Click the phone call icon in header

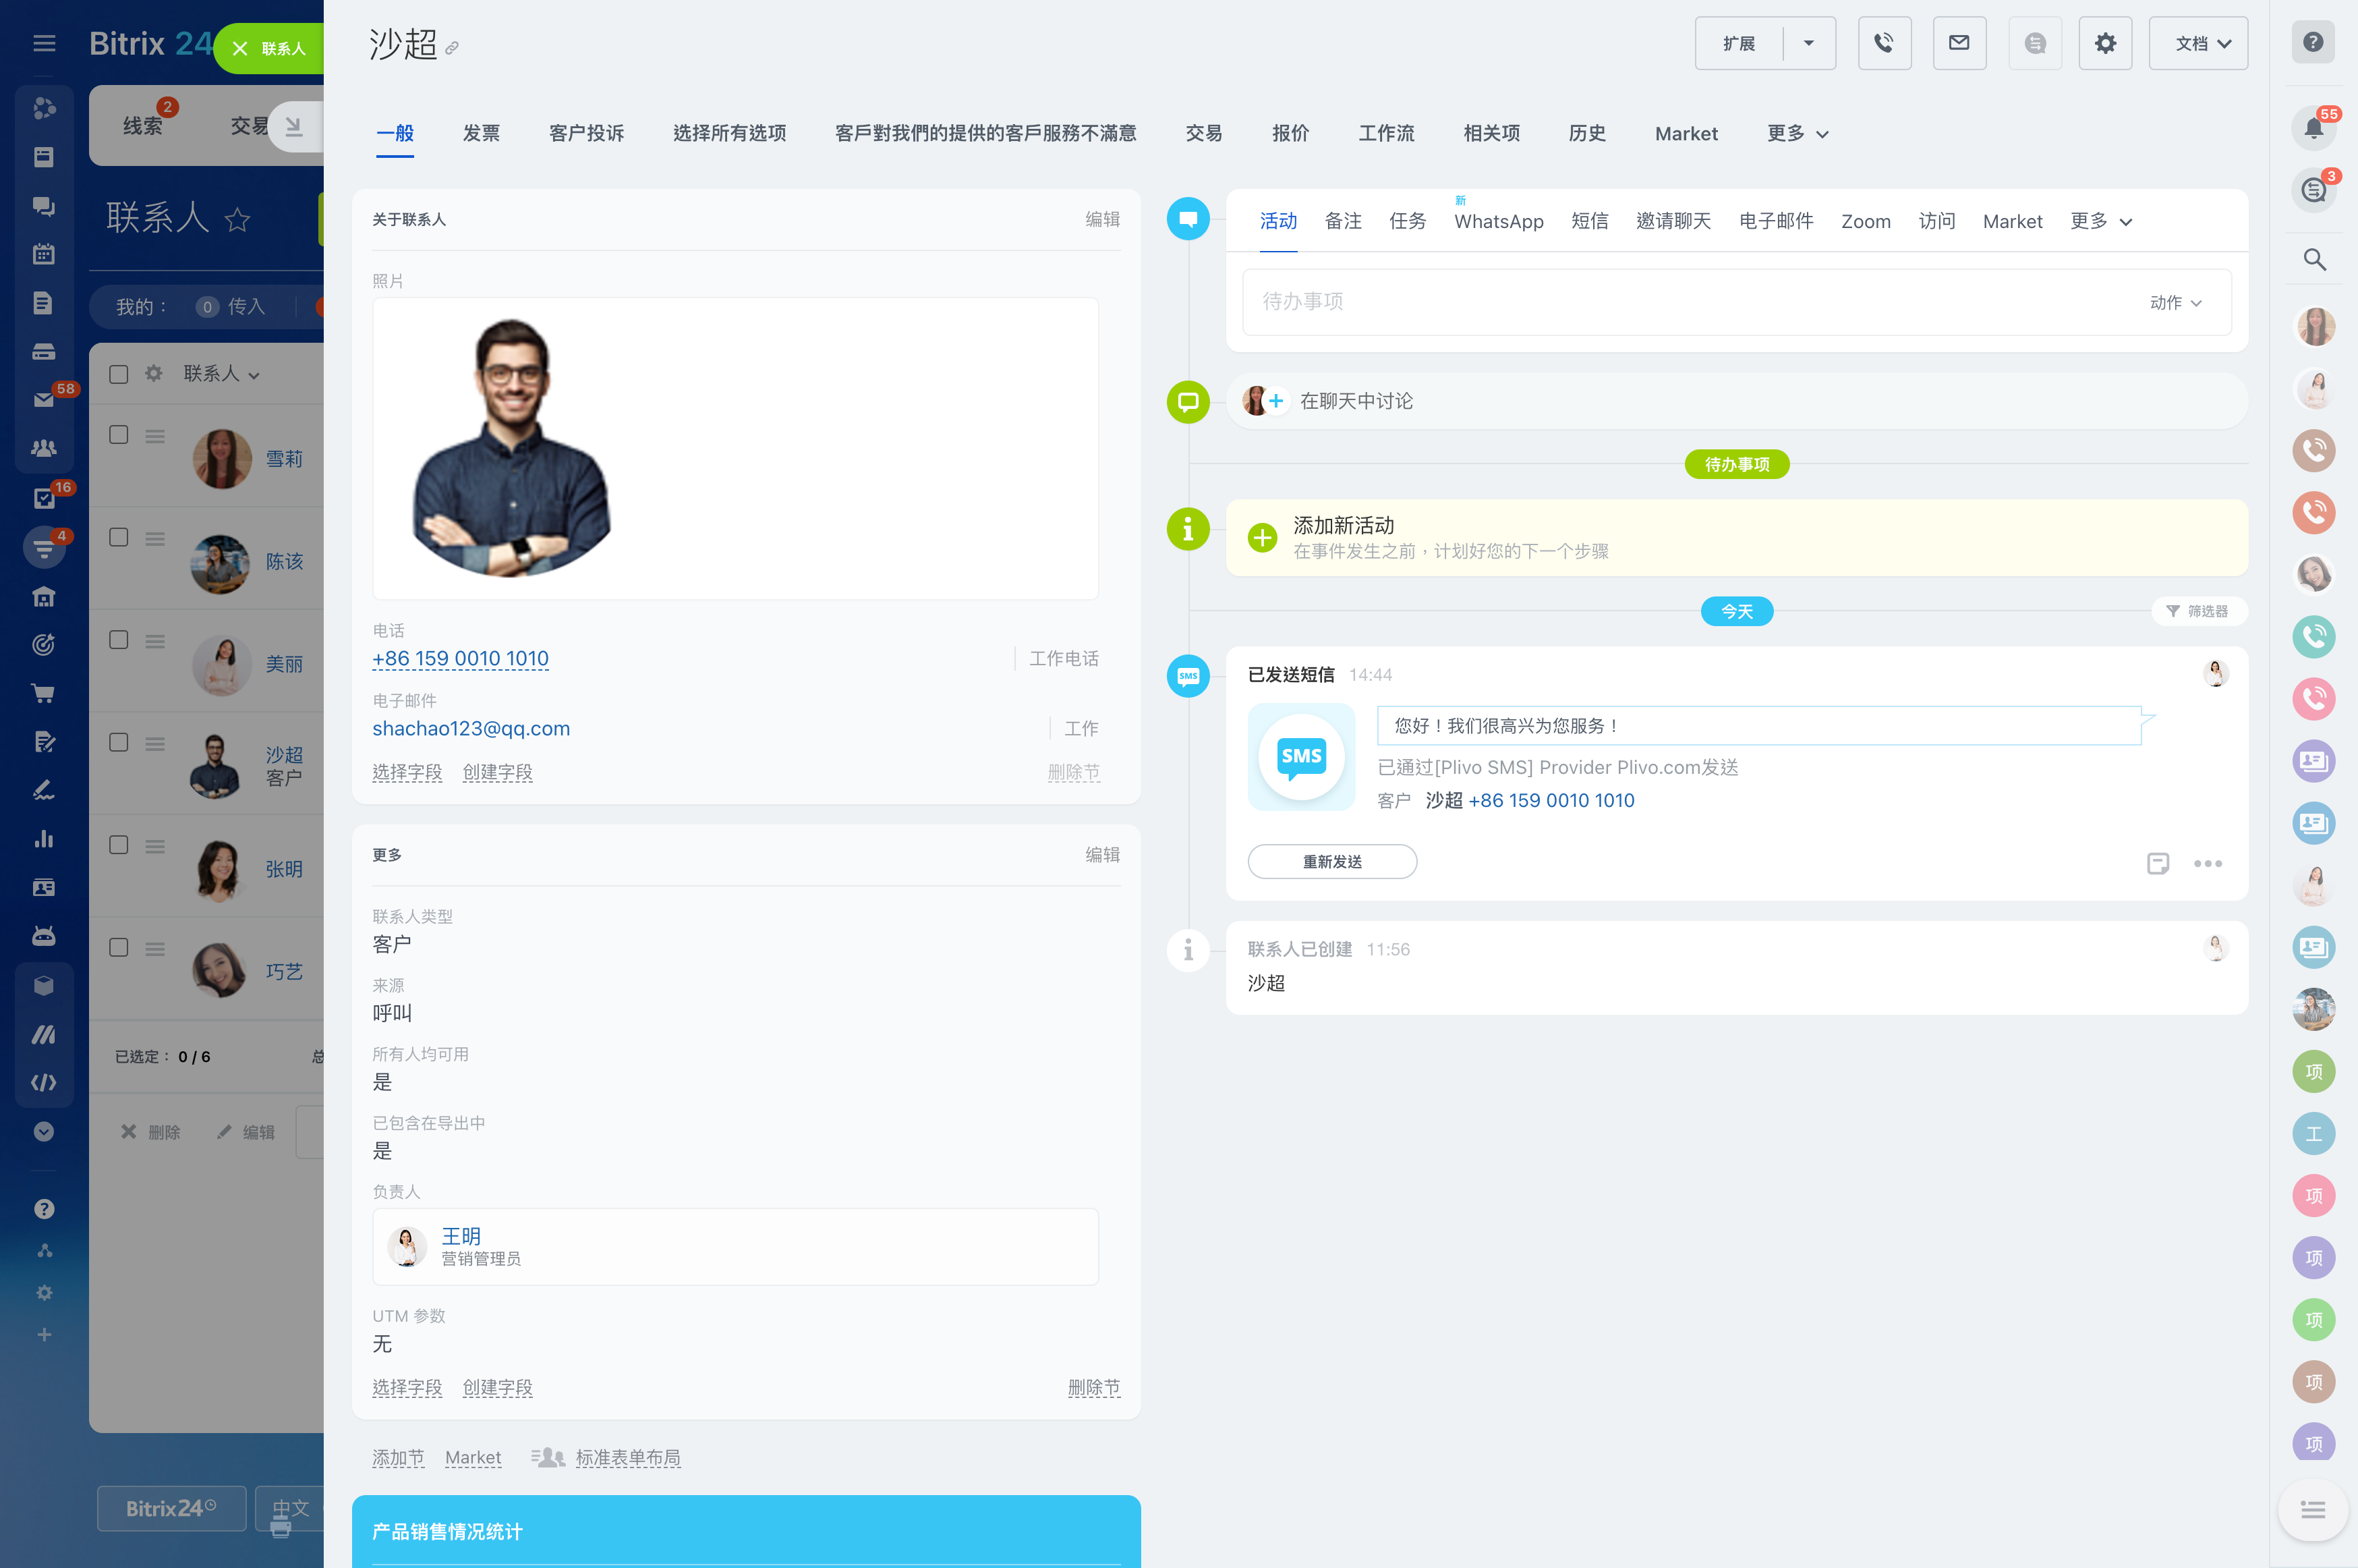(1883, 43)
